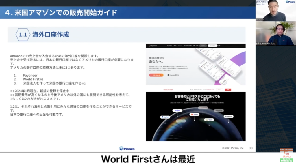Viewport: 296px width, 165px height.
Task: Click list item '米国法人を作って米国の銀行口座を作る'
Action: 52,83
